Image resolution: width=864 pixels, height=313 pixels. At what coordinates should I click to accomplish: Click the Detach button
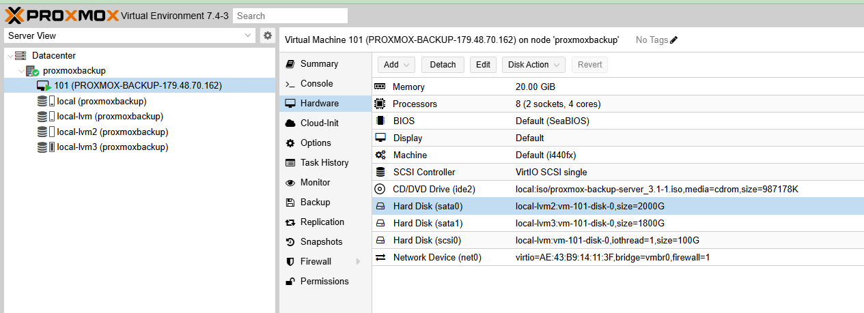click(x=443, y=65)
